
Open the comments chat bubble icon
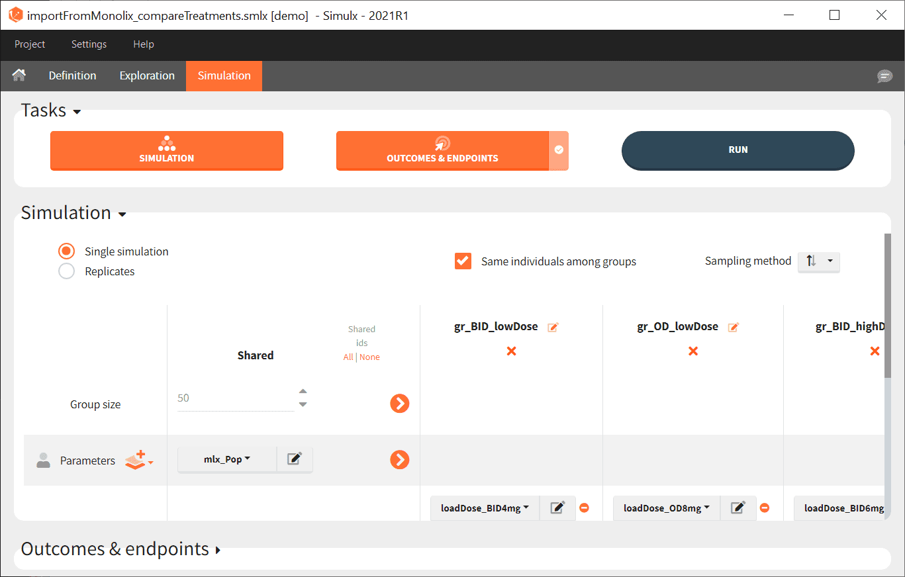pyautogui.click(x=884, y=76)
